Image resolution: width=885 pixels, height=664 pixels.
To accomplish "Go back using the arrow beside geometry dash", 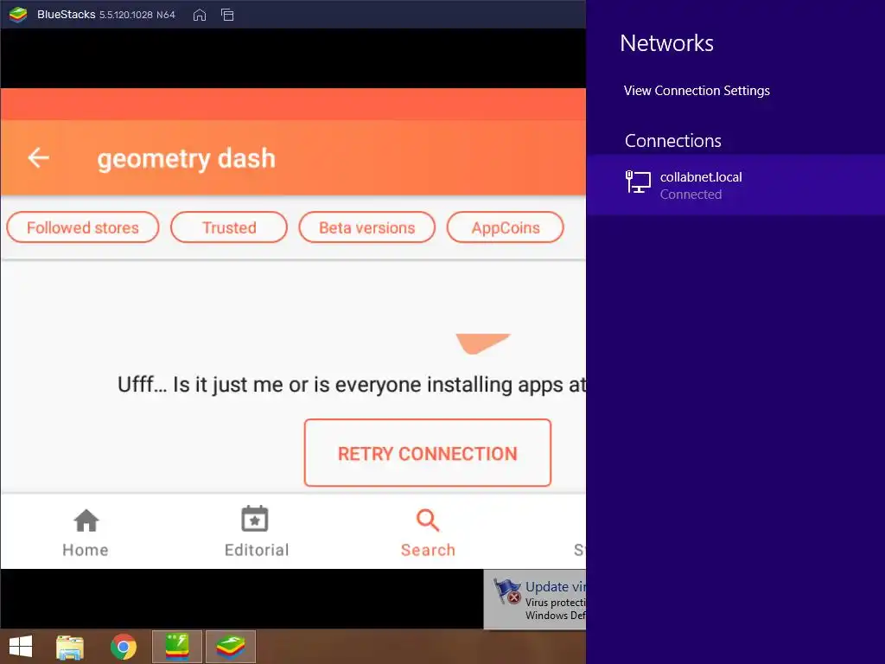I will (38, 157).
